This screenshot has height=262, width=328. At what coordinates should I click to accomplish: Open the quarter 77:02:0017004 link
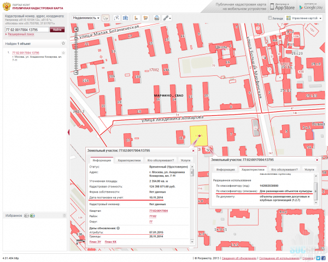tap(159, 210)
